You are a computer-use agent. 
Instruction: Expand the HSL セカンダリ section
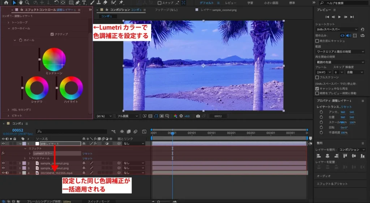[9, 110]
